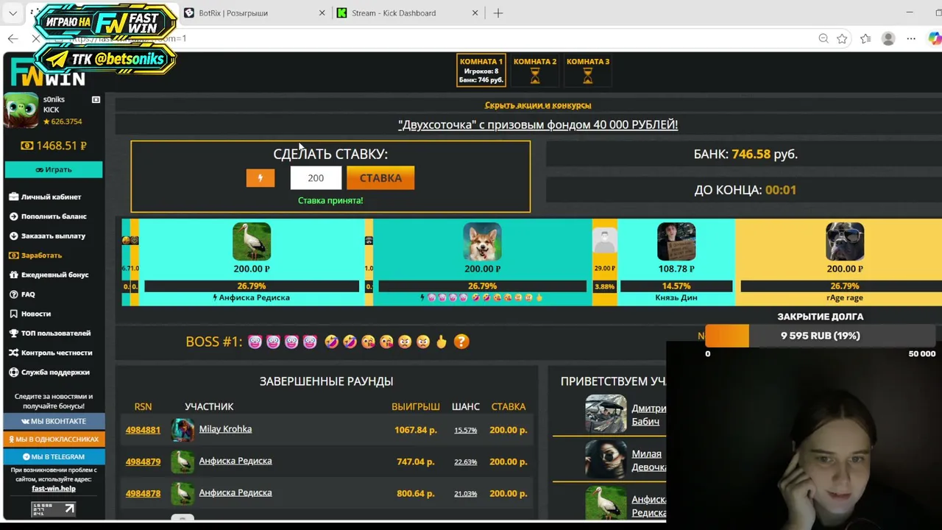Image resolution: width=942 pixels, height=530 pixels.
Task: Open the Заработать sidebar item
Action: pyautogui.click(x=36, y=255)
